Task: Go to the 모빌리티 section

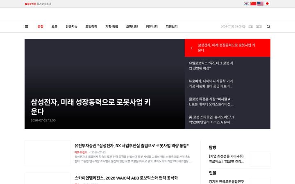Action: click(x=91, y=27)
